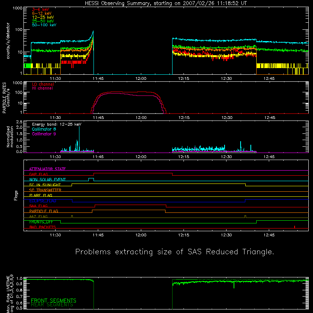313x313 pixels.
Task: Select the yellow 12-25 keV legend entry
Action: tap(43, 17)
